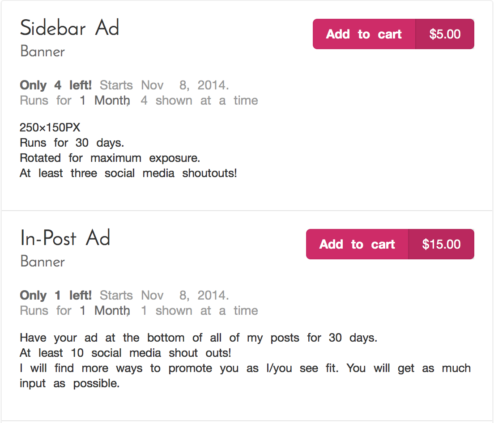Add the Sidebar Ad to cart

point(364,34)
